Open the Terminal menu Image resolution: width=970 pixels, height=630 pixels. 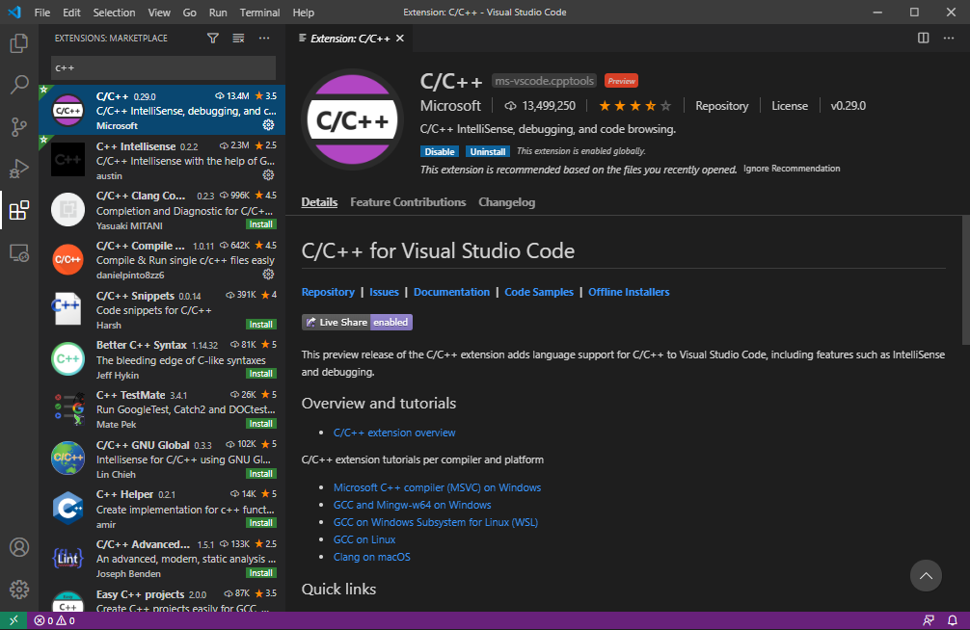pos(259,13)
